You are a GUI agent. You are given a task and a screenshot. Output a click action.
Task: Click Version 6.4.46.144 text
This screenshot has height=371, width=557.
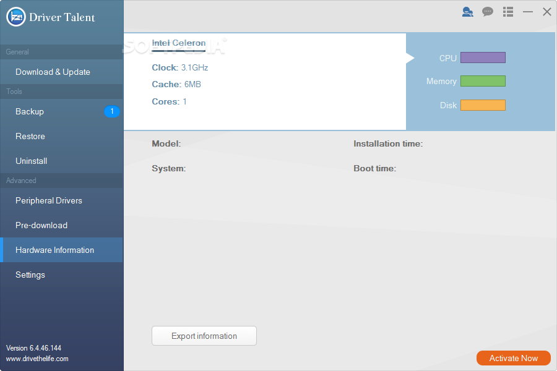tap(34, 348)
